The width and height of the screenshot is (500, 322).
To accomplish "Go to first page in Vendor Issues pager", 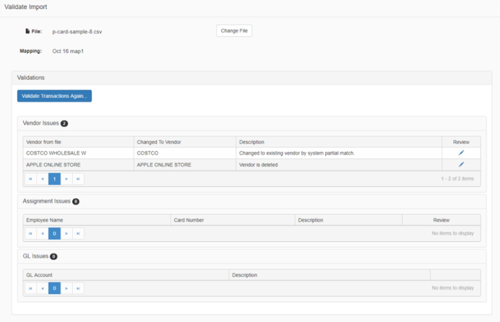I will 31,179.
